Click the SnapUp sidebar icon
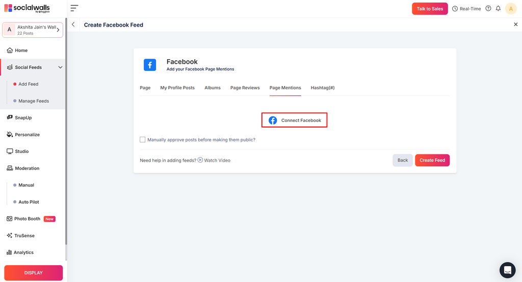 (10, 117)
